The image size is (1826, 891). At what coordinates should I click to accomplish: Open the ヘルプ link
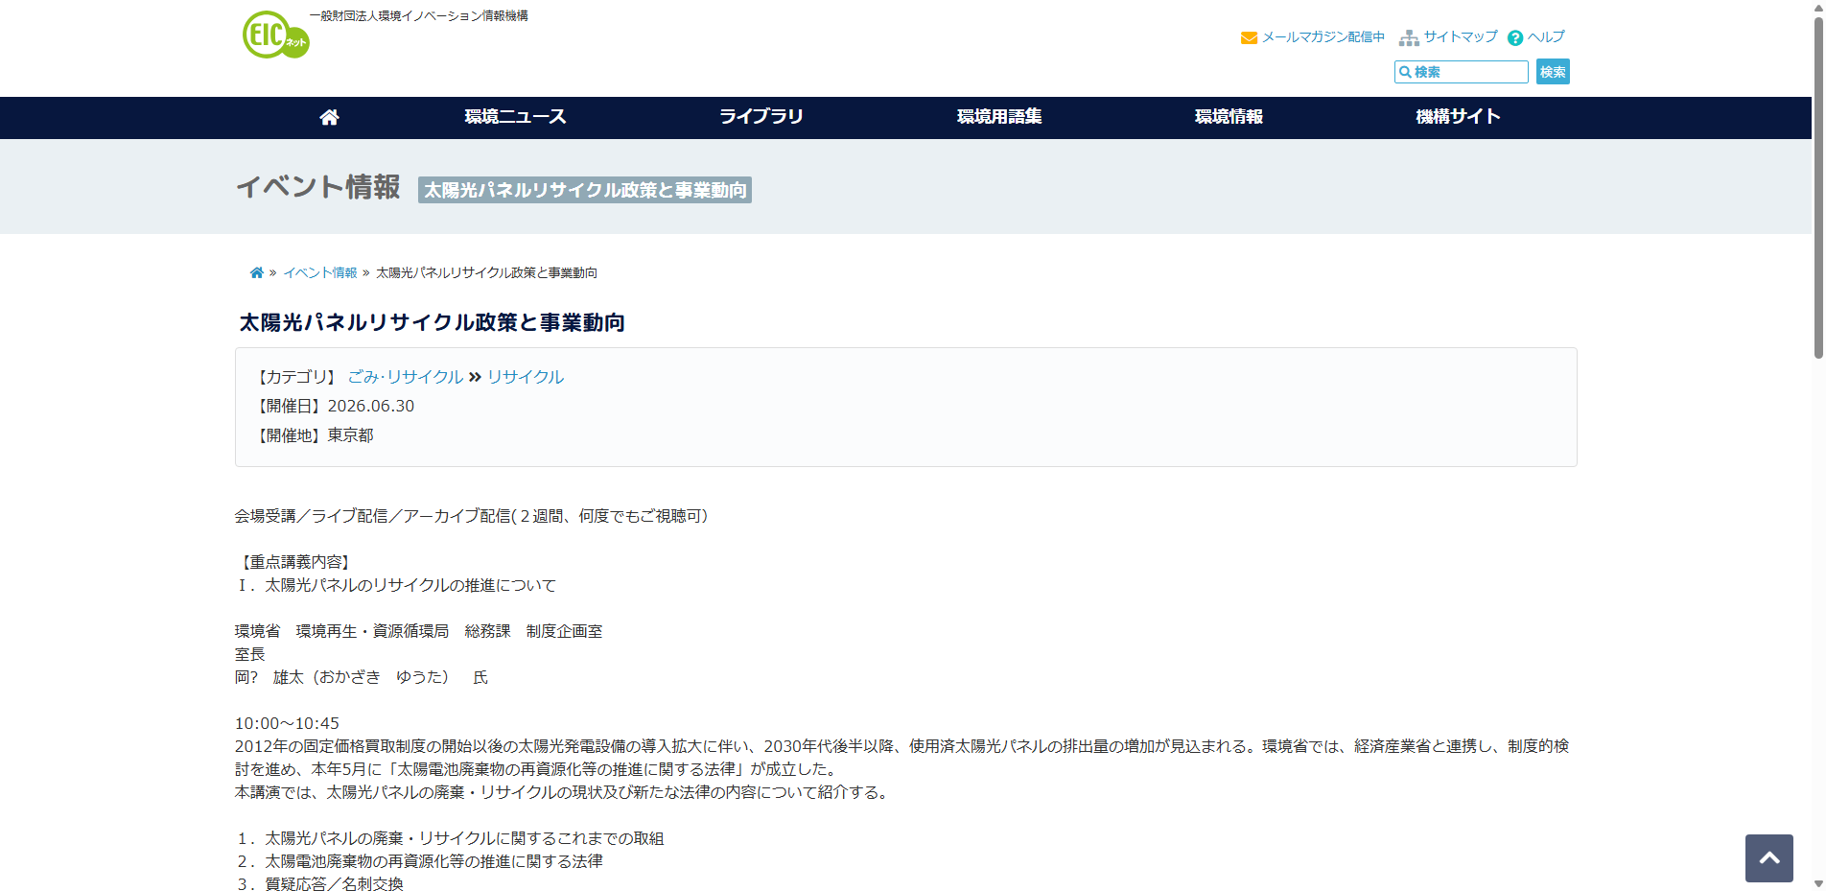(x=1546, y=36)
